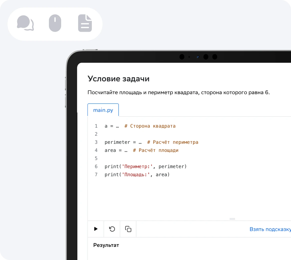Click the chat bubbles icon
This screenshot has height=260, width=291.
click(25, 23)
